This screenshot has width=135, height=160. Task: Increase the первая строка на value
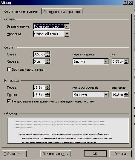[126, 60]
